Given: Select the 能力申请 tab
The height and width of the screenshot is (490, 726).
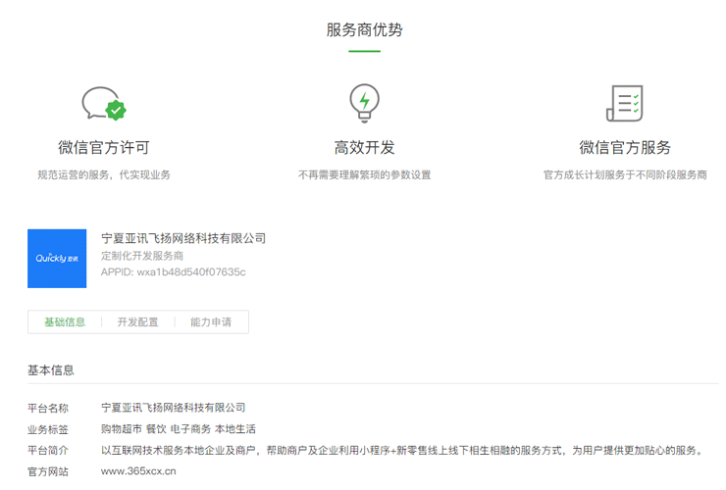Looking at the screenshot, I should [x=211, y=322].
